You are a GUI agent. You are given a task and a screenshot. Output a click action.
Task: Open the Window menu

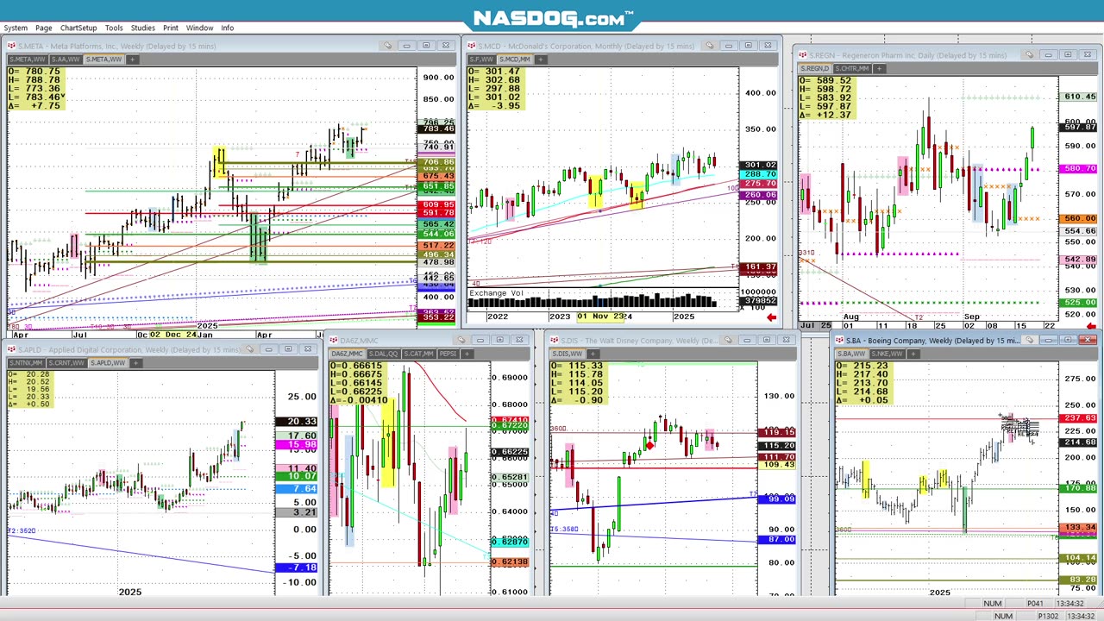(199, 28)
